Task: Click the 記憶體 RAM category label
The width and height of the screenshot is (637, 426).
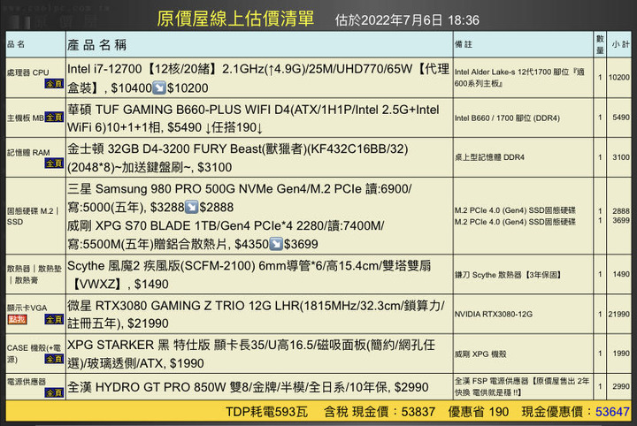Action: 28,153
